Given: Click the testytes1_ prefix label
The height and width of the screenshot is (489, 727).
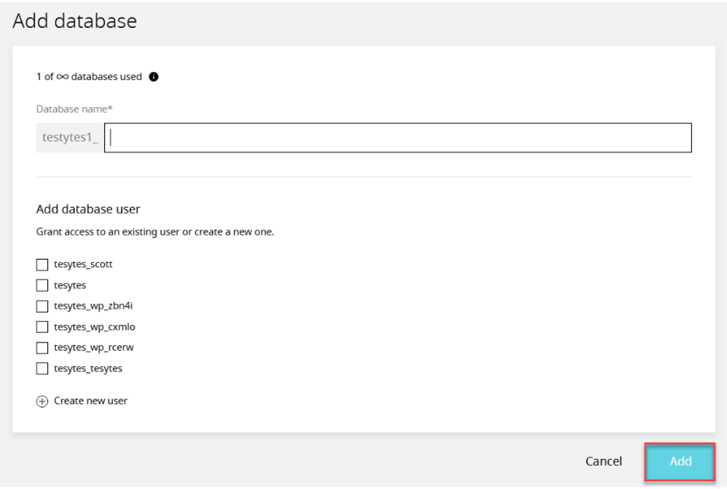Looking at the screenshot, I should click(70, 138).
